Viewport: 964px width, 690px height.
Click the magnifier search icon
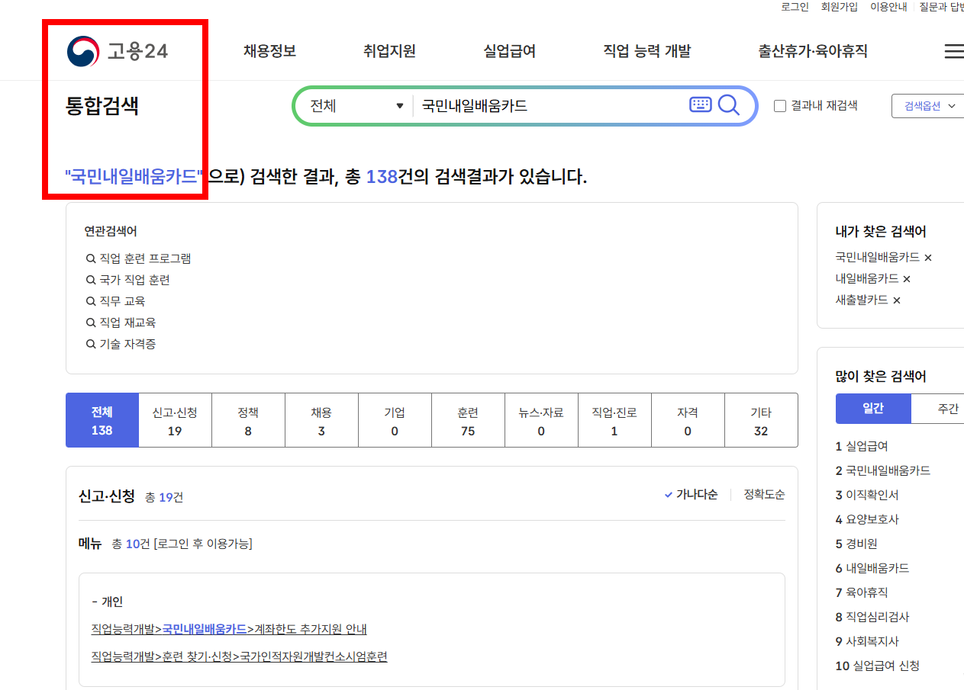[x=729, y=105]
